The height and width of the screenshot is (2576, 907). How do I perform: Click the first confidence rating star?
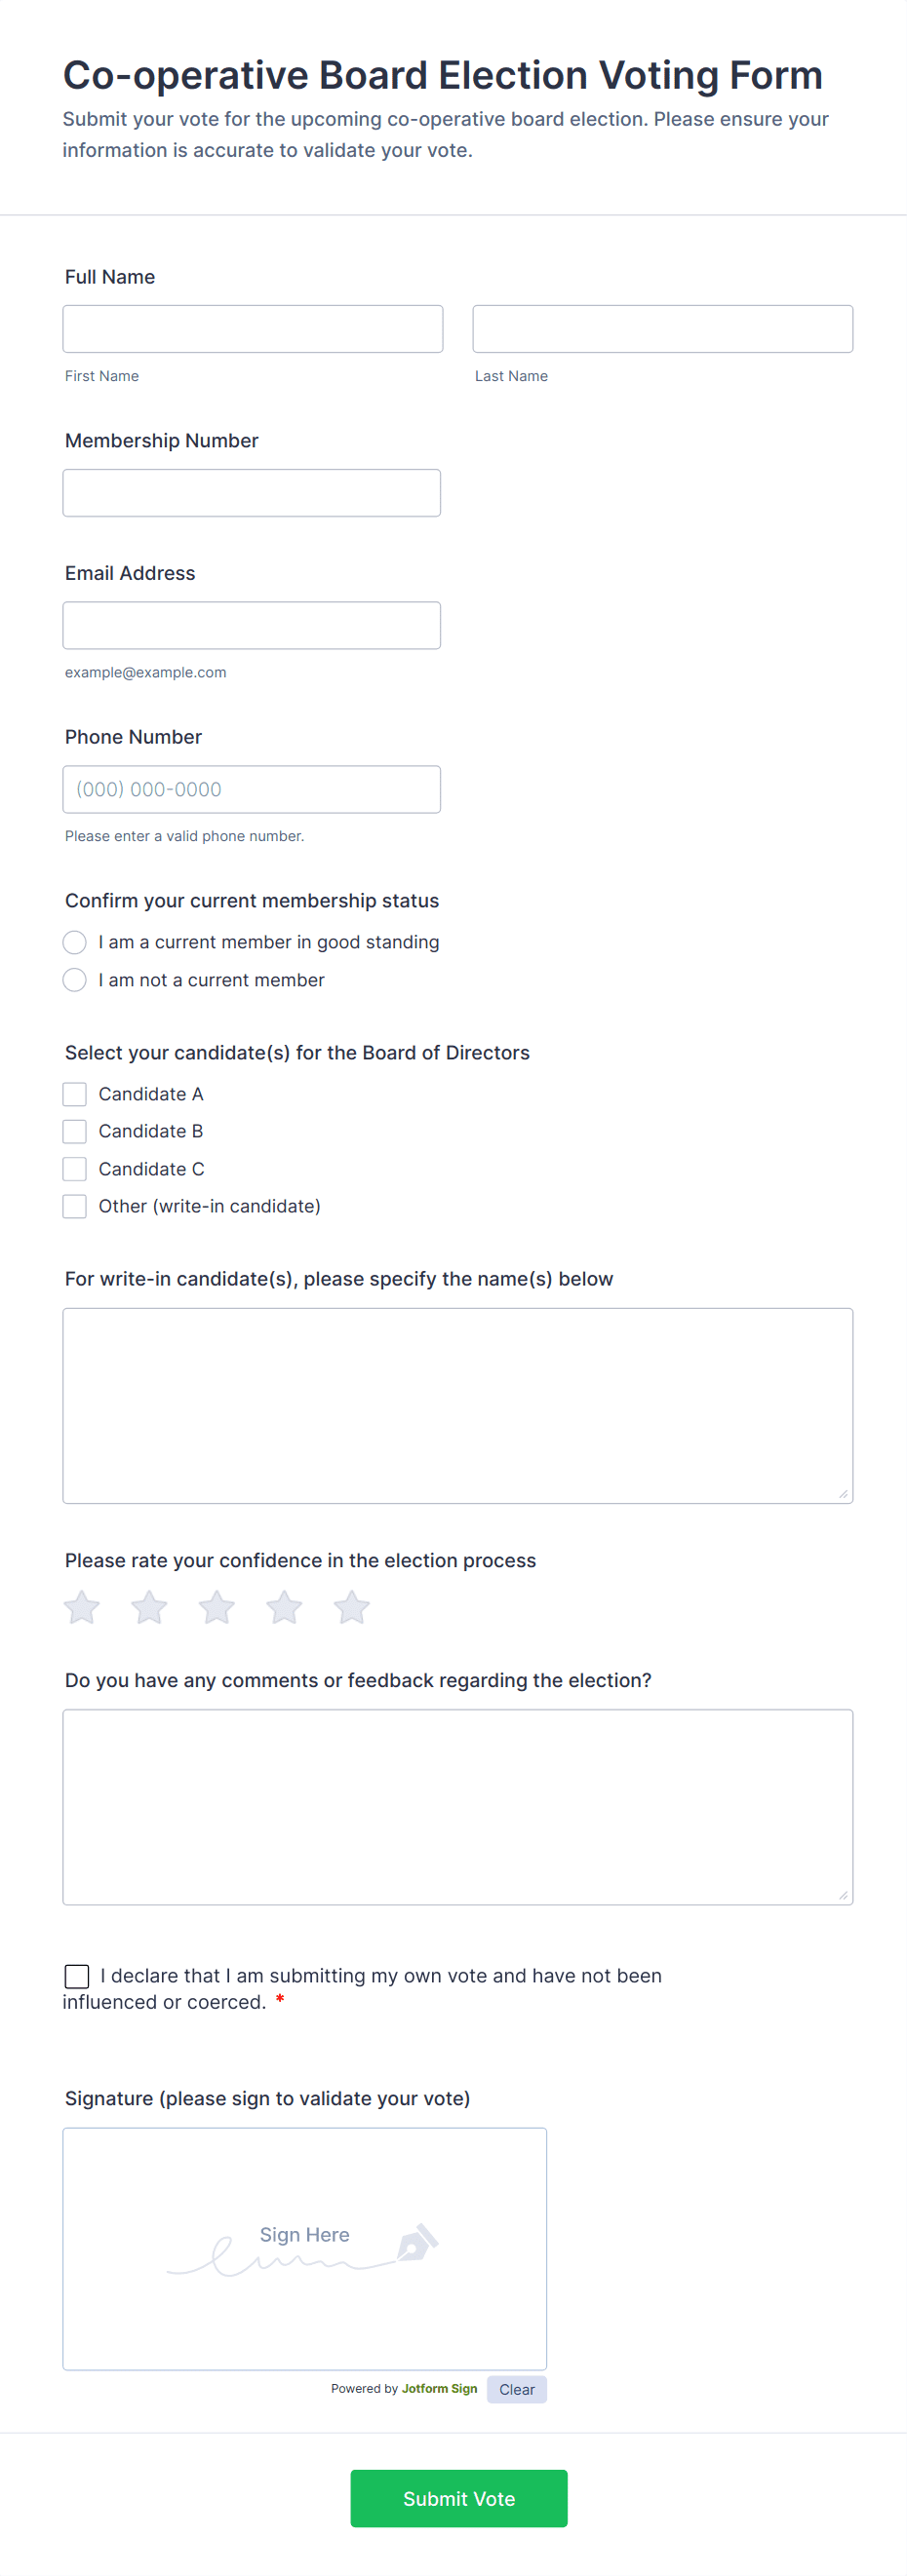click(x=82, y=1608)
